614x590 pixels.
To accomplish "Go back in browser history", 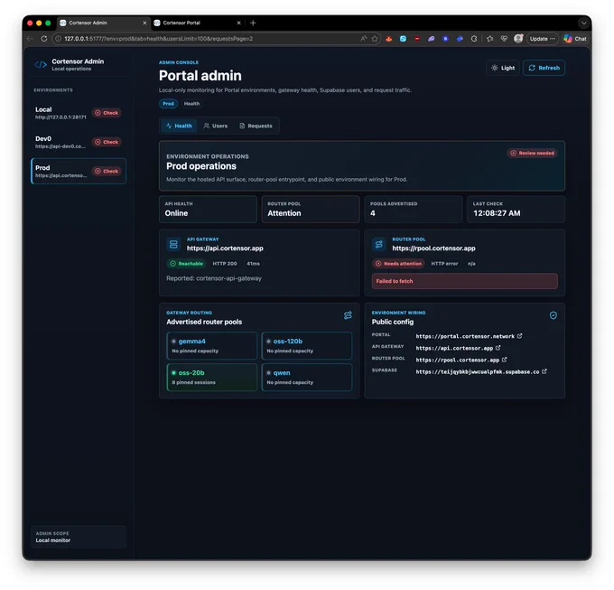I will tap(30, 38).
